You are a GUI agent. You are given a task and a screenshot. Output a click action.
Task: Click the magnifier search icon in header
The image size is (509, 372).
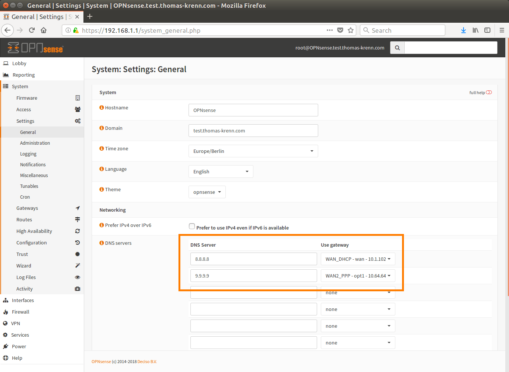(x=397, y=48)
